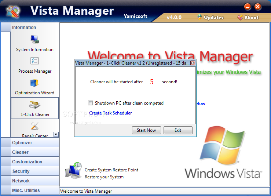Click Create System Restore Point
This screenshot has width=271, height=196.
(111, 170)
